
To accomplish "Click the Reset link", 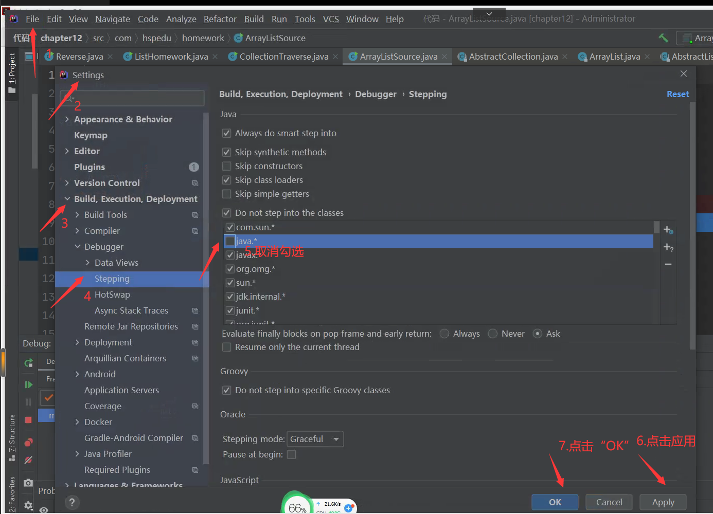I will [x=678, y=94].
